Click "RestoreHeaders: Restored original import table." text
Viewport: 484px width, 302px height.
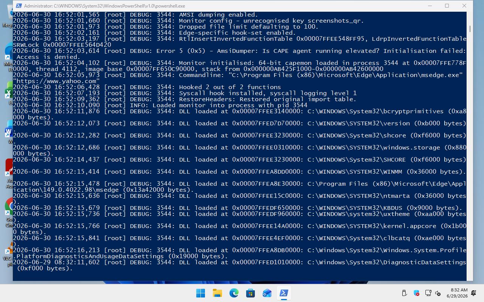click(267, 99)
